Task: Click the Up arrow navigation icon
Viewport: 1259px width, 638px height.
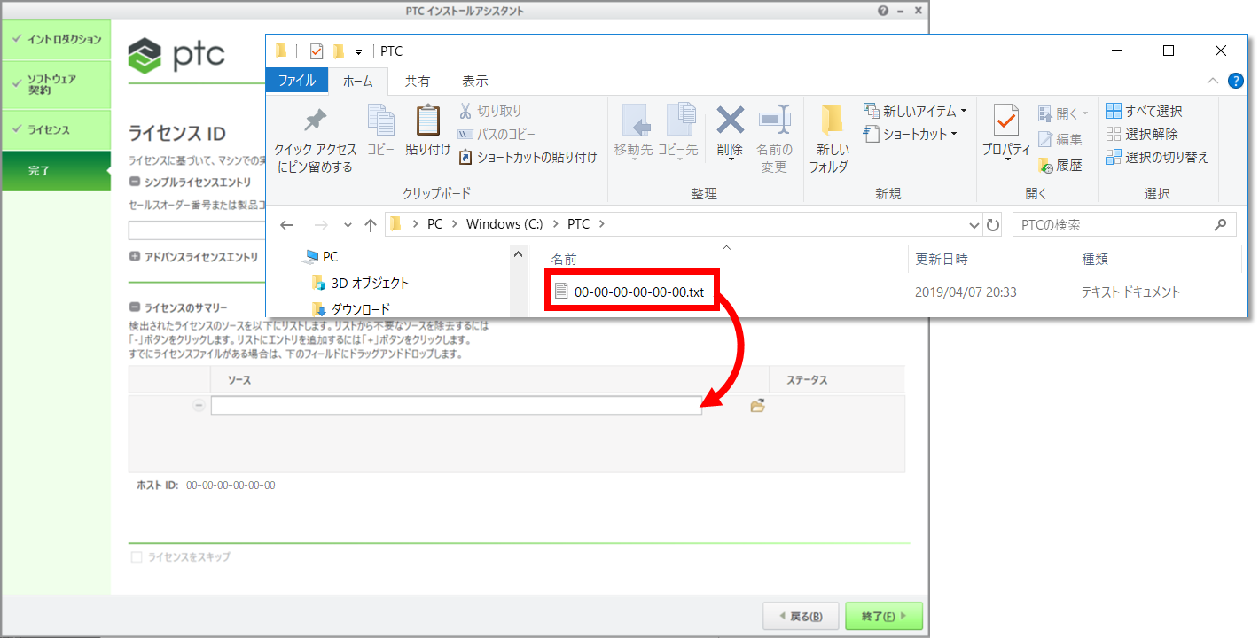Action: pyautogui.click(x=371, y=225)
